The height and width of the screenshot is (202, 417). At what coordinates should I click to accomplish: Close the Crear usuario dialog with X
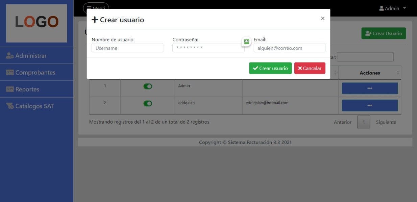coord(323,19)
